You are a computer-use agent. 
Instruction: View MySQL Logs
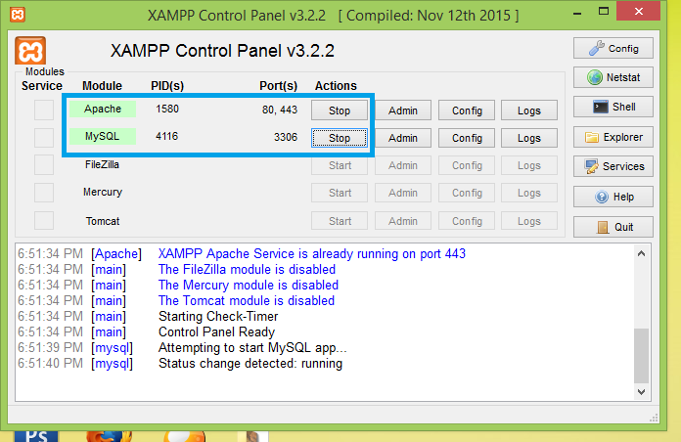529,138
